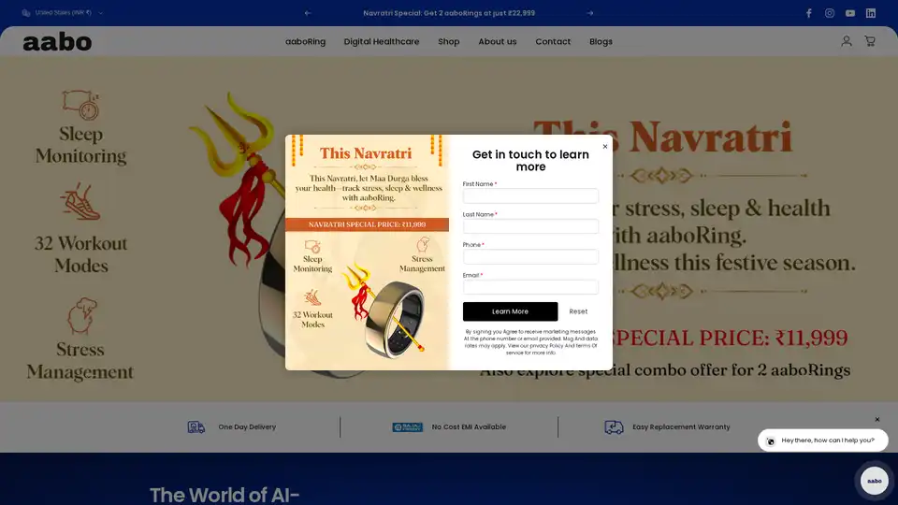This screenshot has height=505, width=898.
Task: Click the previous announcement arrow
Action: (x=308, y=13)
